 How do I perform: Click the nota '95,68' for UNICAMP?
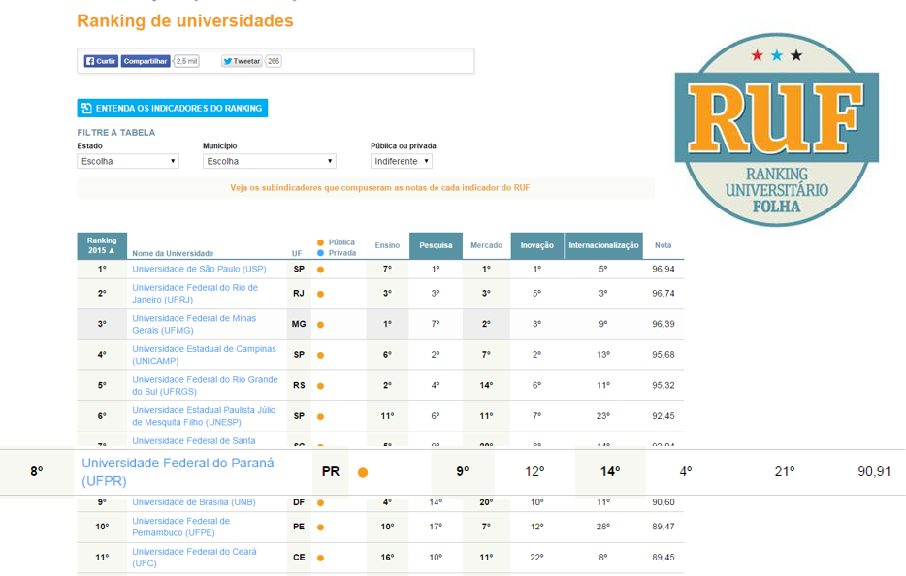coord(663,355)
